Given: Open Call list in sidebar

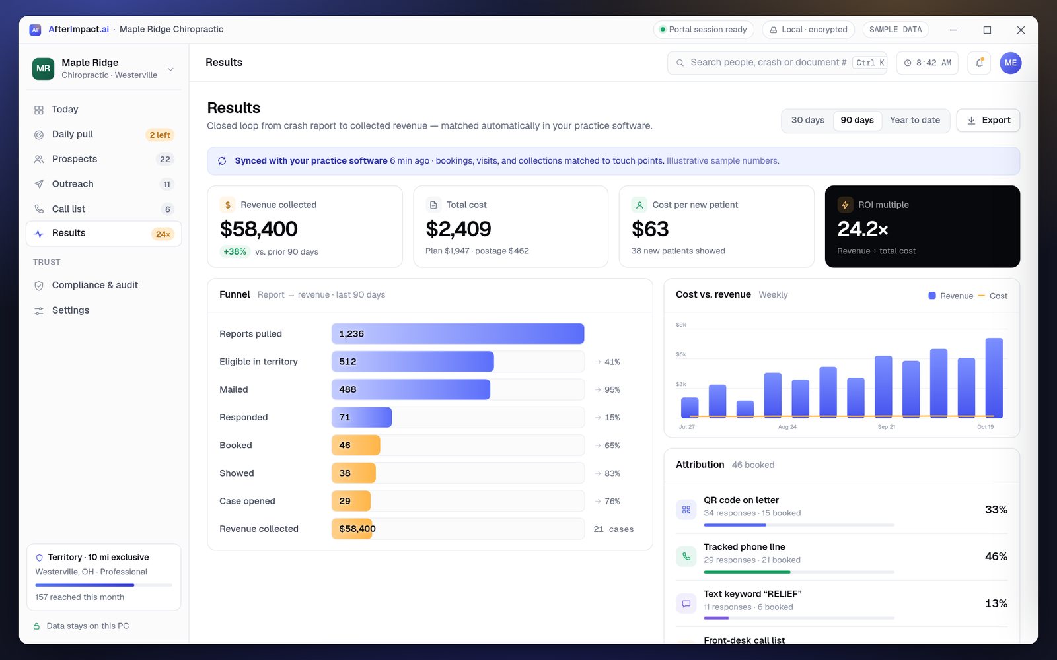Looking at the screenshot, I should click(x=104, y=209).
